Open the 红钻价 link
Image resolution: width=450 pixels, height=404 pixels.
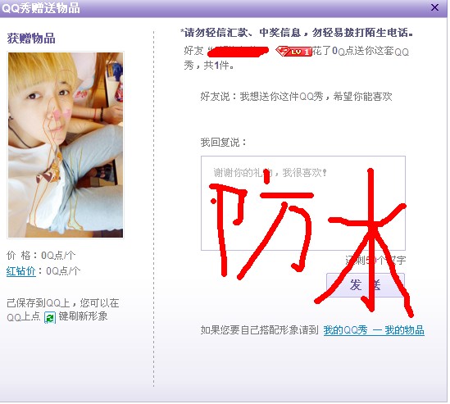tap(21, 271)
